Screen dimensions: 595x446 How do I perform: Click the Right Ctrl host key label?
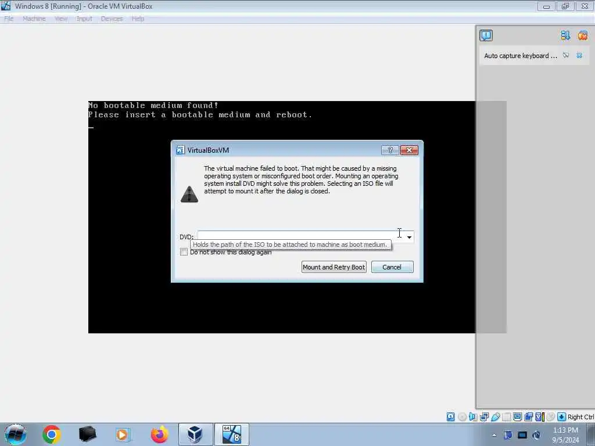tap(580, 417)
